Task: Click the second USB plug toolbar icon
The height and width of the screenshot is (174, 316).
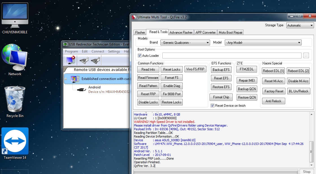Action: (95, 60)
